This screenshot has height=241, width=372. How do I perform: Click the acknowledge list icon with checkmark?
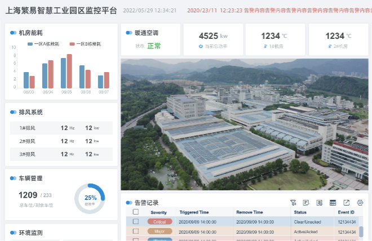pyautogui.click(x=306, y=203)
